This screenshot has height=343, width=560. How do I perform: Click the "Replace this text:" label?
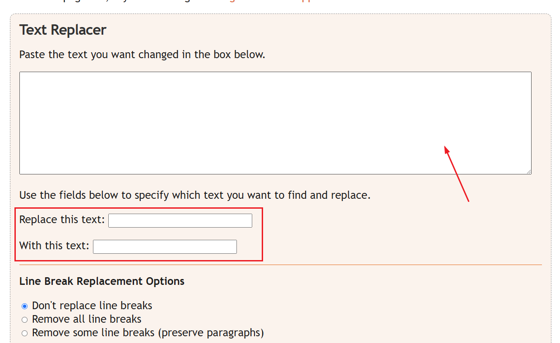[62, 220]
